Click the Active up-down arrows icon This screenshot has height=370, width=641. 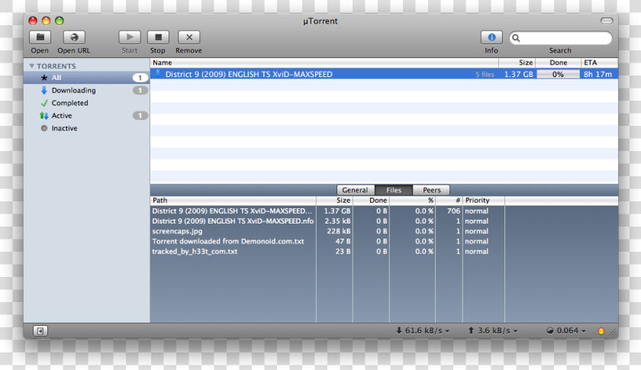click(x=44, y=116)
